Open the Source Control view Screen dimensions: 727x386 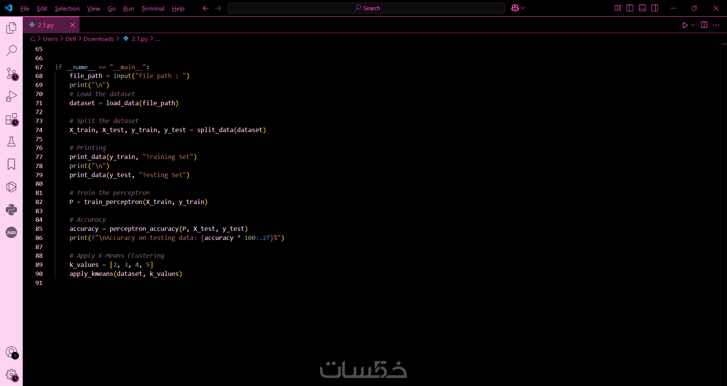pos(11,73)
